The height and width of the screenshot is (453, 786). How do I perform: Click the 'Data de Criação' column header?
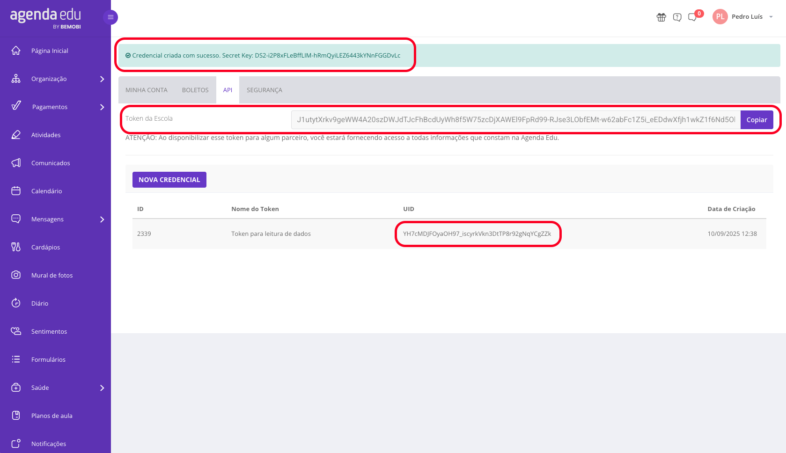731,209
